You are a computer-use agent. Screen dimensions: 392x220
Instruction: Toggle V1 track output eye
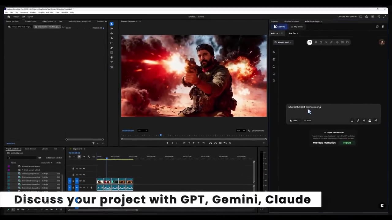tap(84, 181)
